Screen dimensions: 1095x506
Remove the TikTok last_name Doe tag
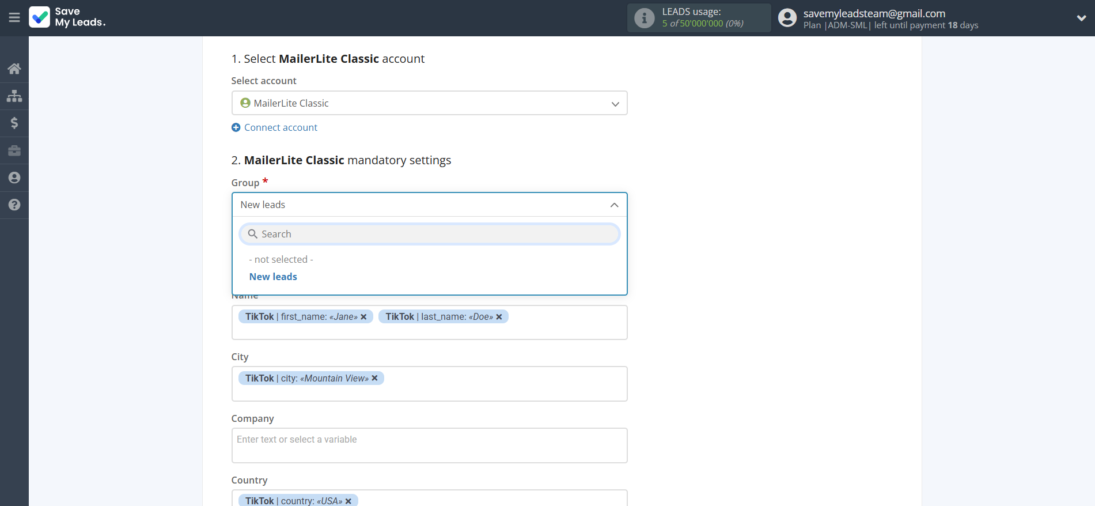click(499, 317)
